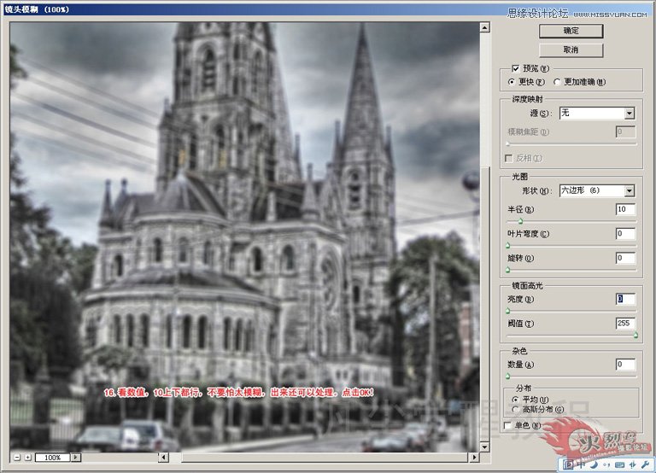Image resolution: width=656 pixels, height=473 pixels.
Task: Click the IME soft keyboard icon
Action: 619,464
